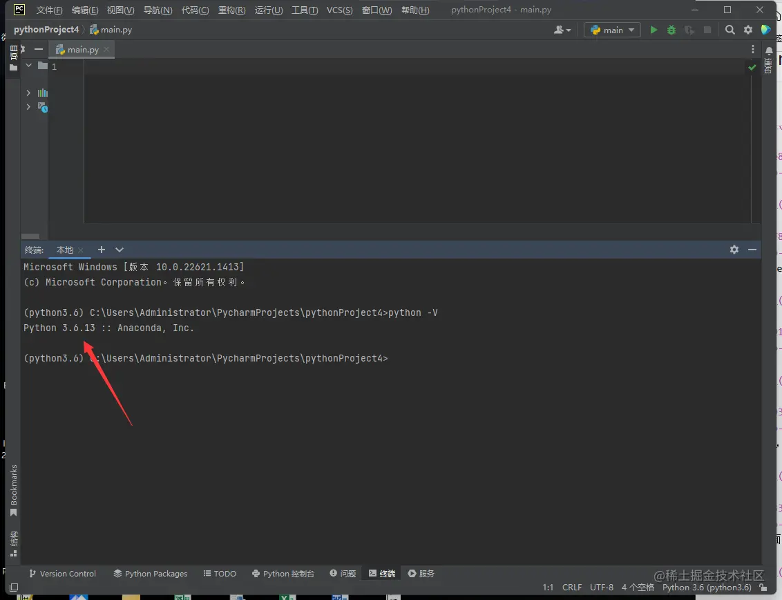Select the project root folder icon in tree

tap(43, 66)
